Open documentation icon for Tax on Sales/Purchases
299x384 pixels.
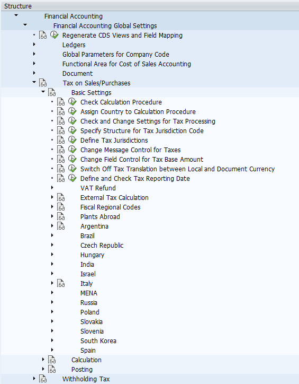(x=43, y=83)
